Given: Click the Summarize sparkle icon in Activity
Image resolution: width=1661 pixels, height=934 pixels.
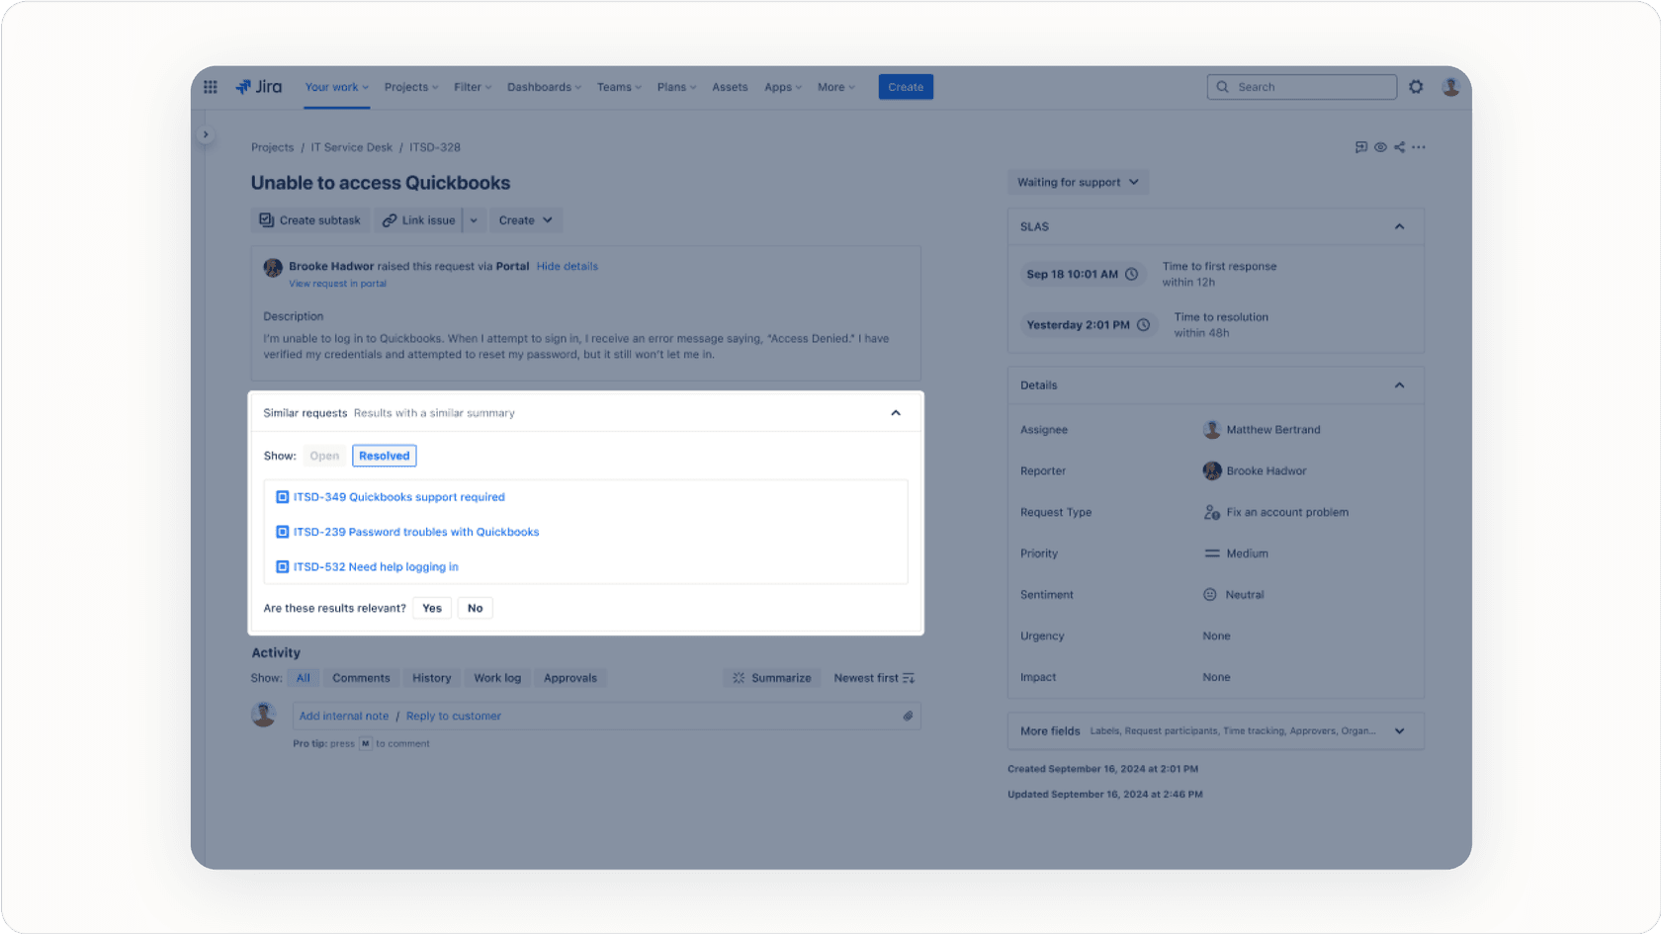Looking at the screenshot, I should point(738,678).
